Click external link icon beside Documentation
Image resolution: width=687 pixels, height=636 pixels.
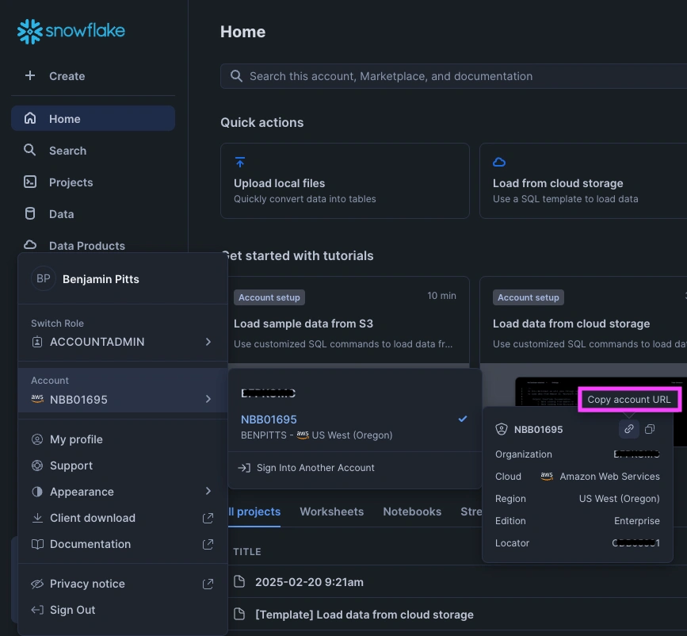[x=208, y=544]
